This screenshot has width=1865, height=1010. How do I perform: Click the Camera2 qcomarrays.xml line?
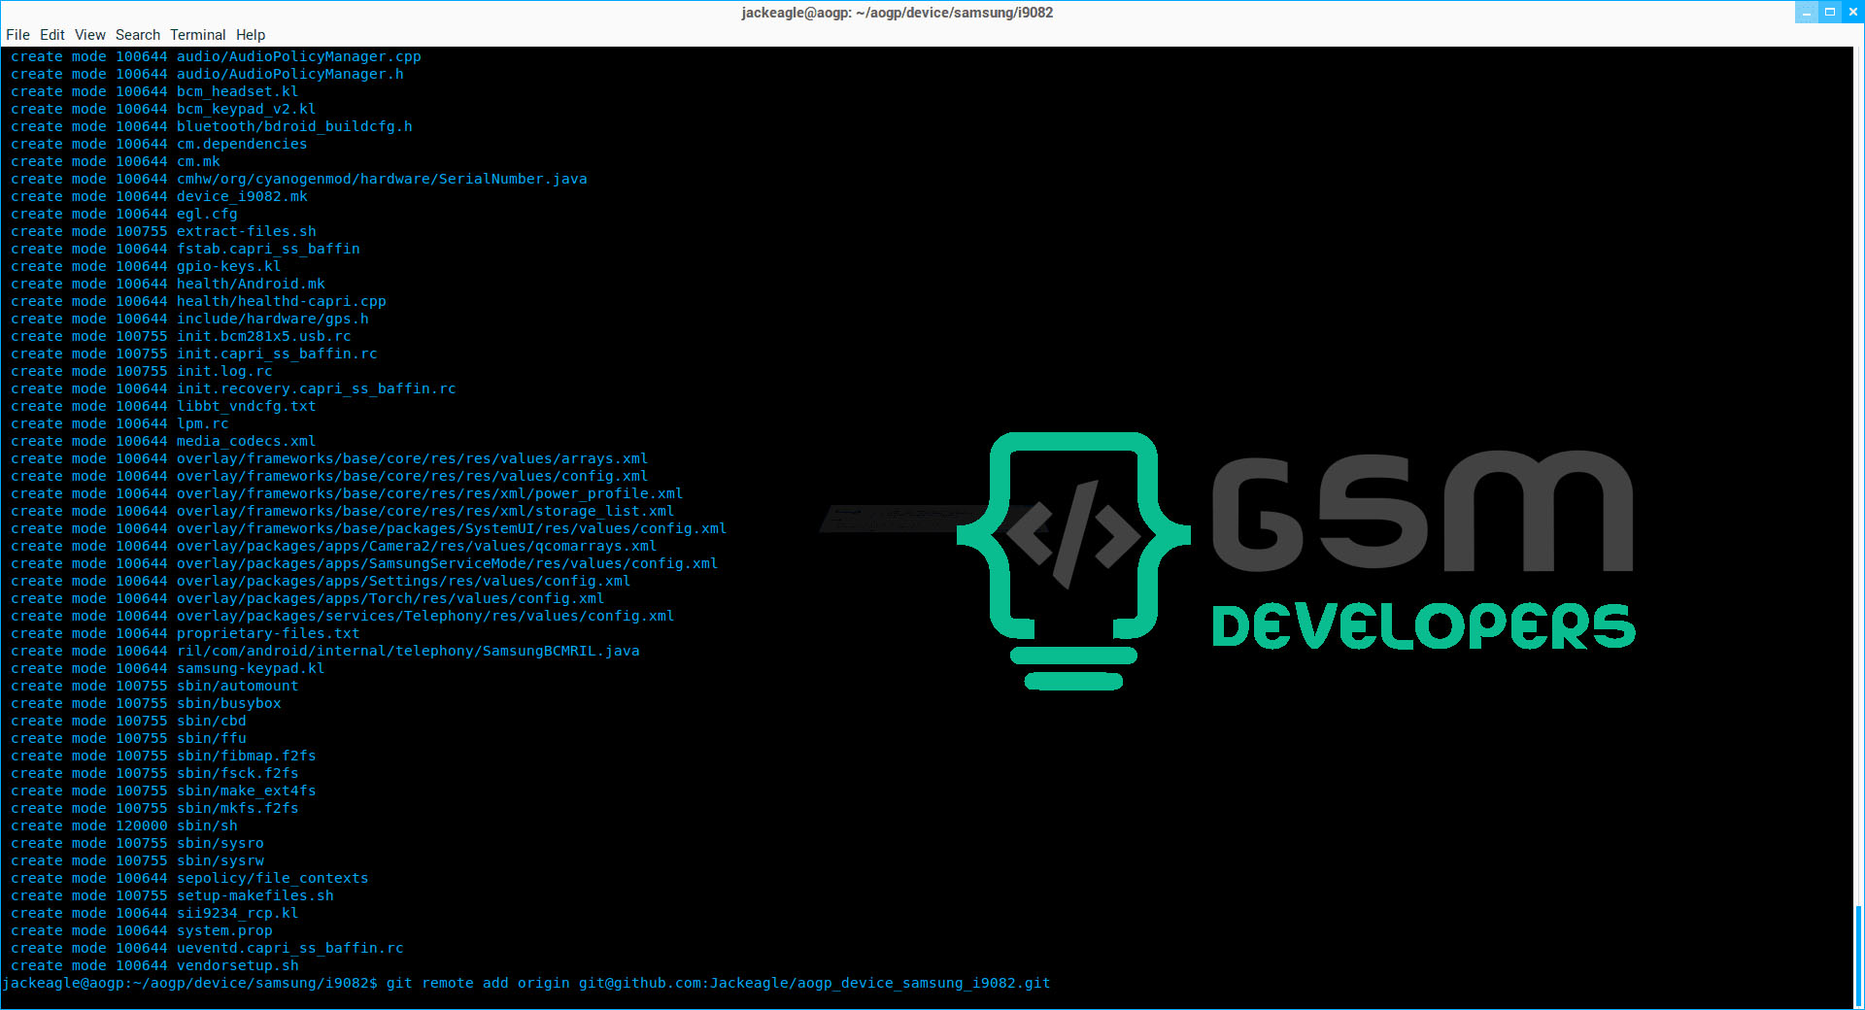[x=334, y=547]
